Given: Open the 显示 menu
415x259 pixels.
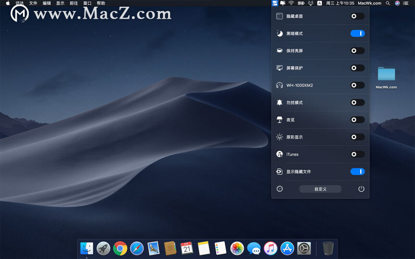Looking at the screenshot, I should [x=60, y=3].
